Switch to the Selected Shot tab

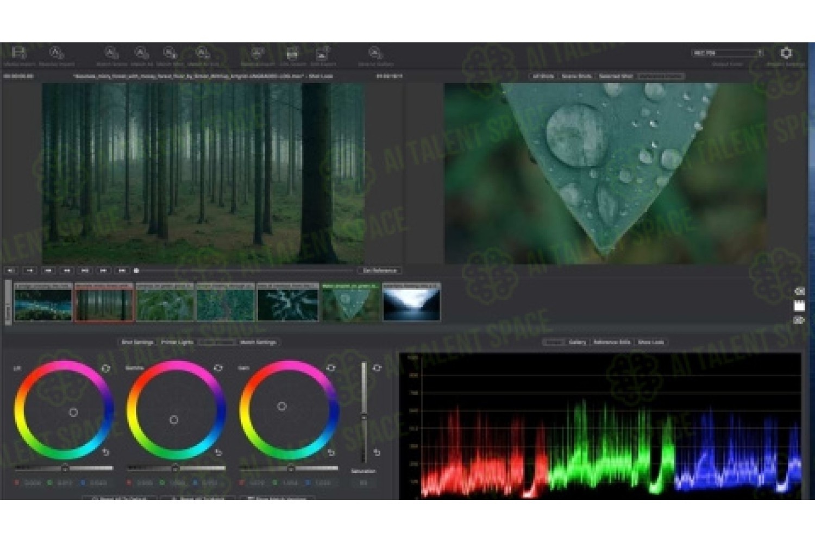616,76
